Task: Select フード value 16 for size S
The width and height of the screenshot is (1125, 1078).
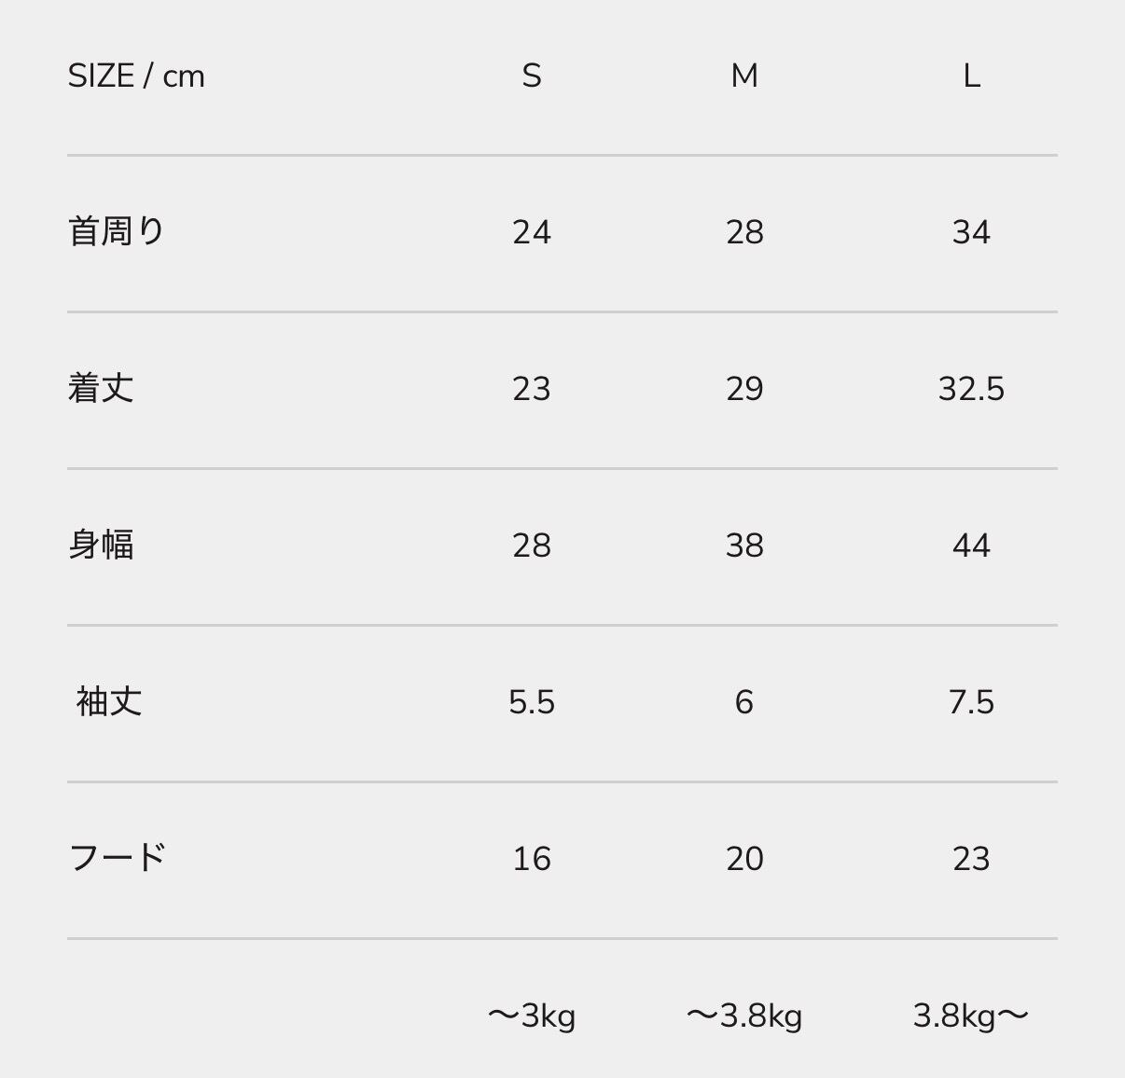Action: (x=532, y=859)
